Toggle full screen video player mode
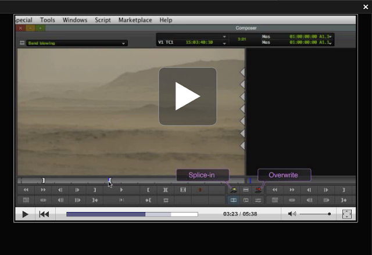 pos(346,214)
